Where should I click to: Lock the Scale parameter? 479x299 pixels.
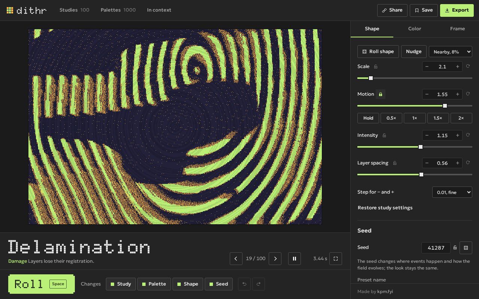(376, 67)
